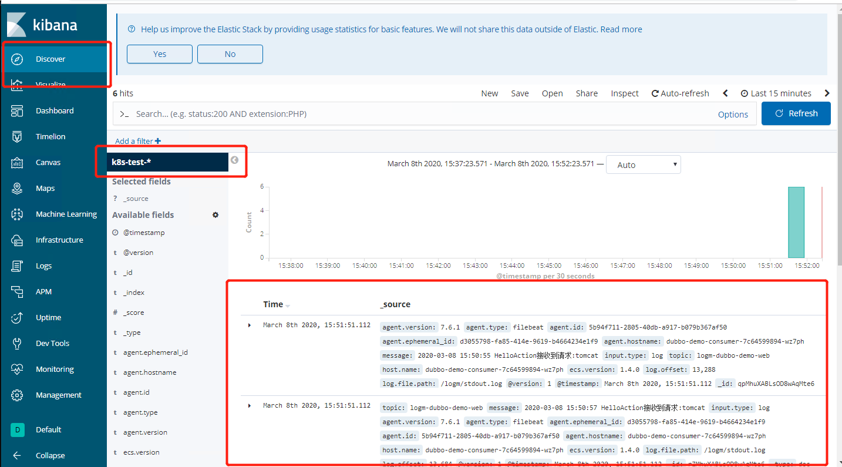This screenshot has width=842, height=467.
Task: Open Maps icon in sidebar
Action: pos(17,188)
